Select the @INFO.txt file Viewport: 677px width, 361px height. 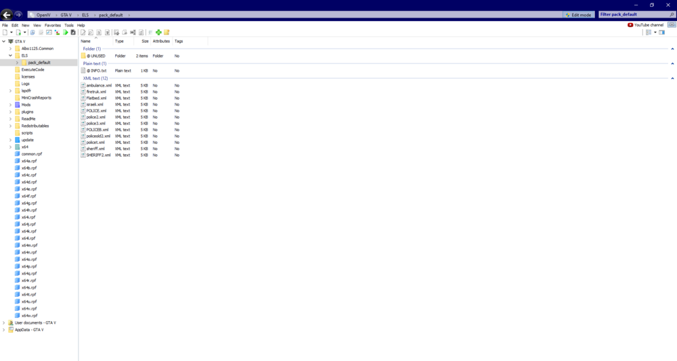96,71
